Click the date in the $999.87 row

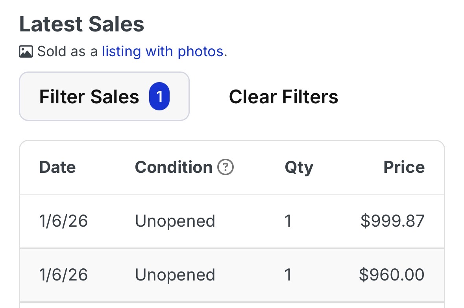coord(63,221)
